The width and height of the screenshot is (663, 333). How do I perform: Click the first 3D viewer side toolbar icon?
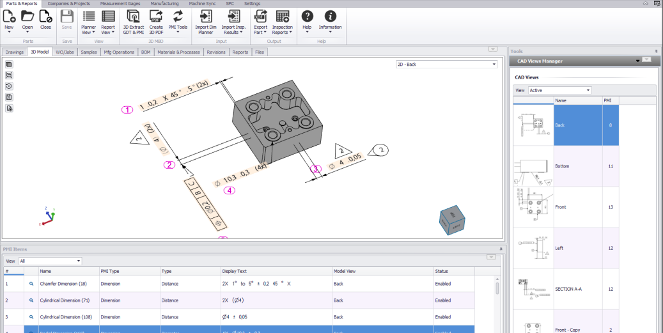[x=10, y=64]
